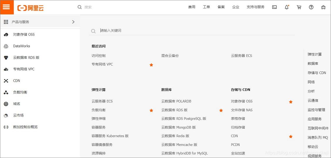Open 归档存储 link
Image resolution: width=331 pixels, height=158 pixels.
click(x=238, y=127)
